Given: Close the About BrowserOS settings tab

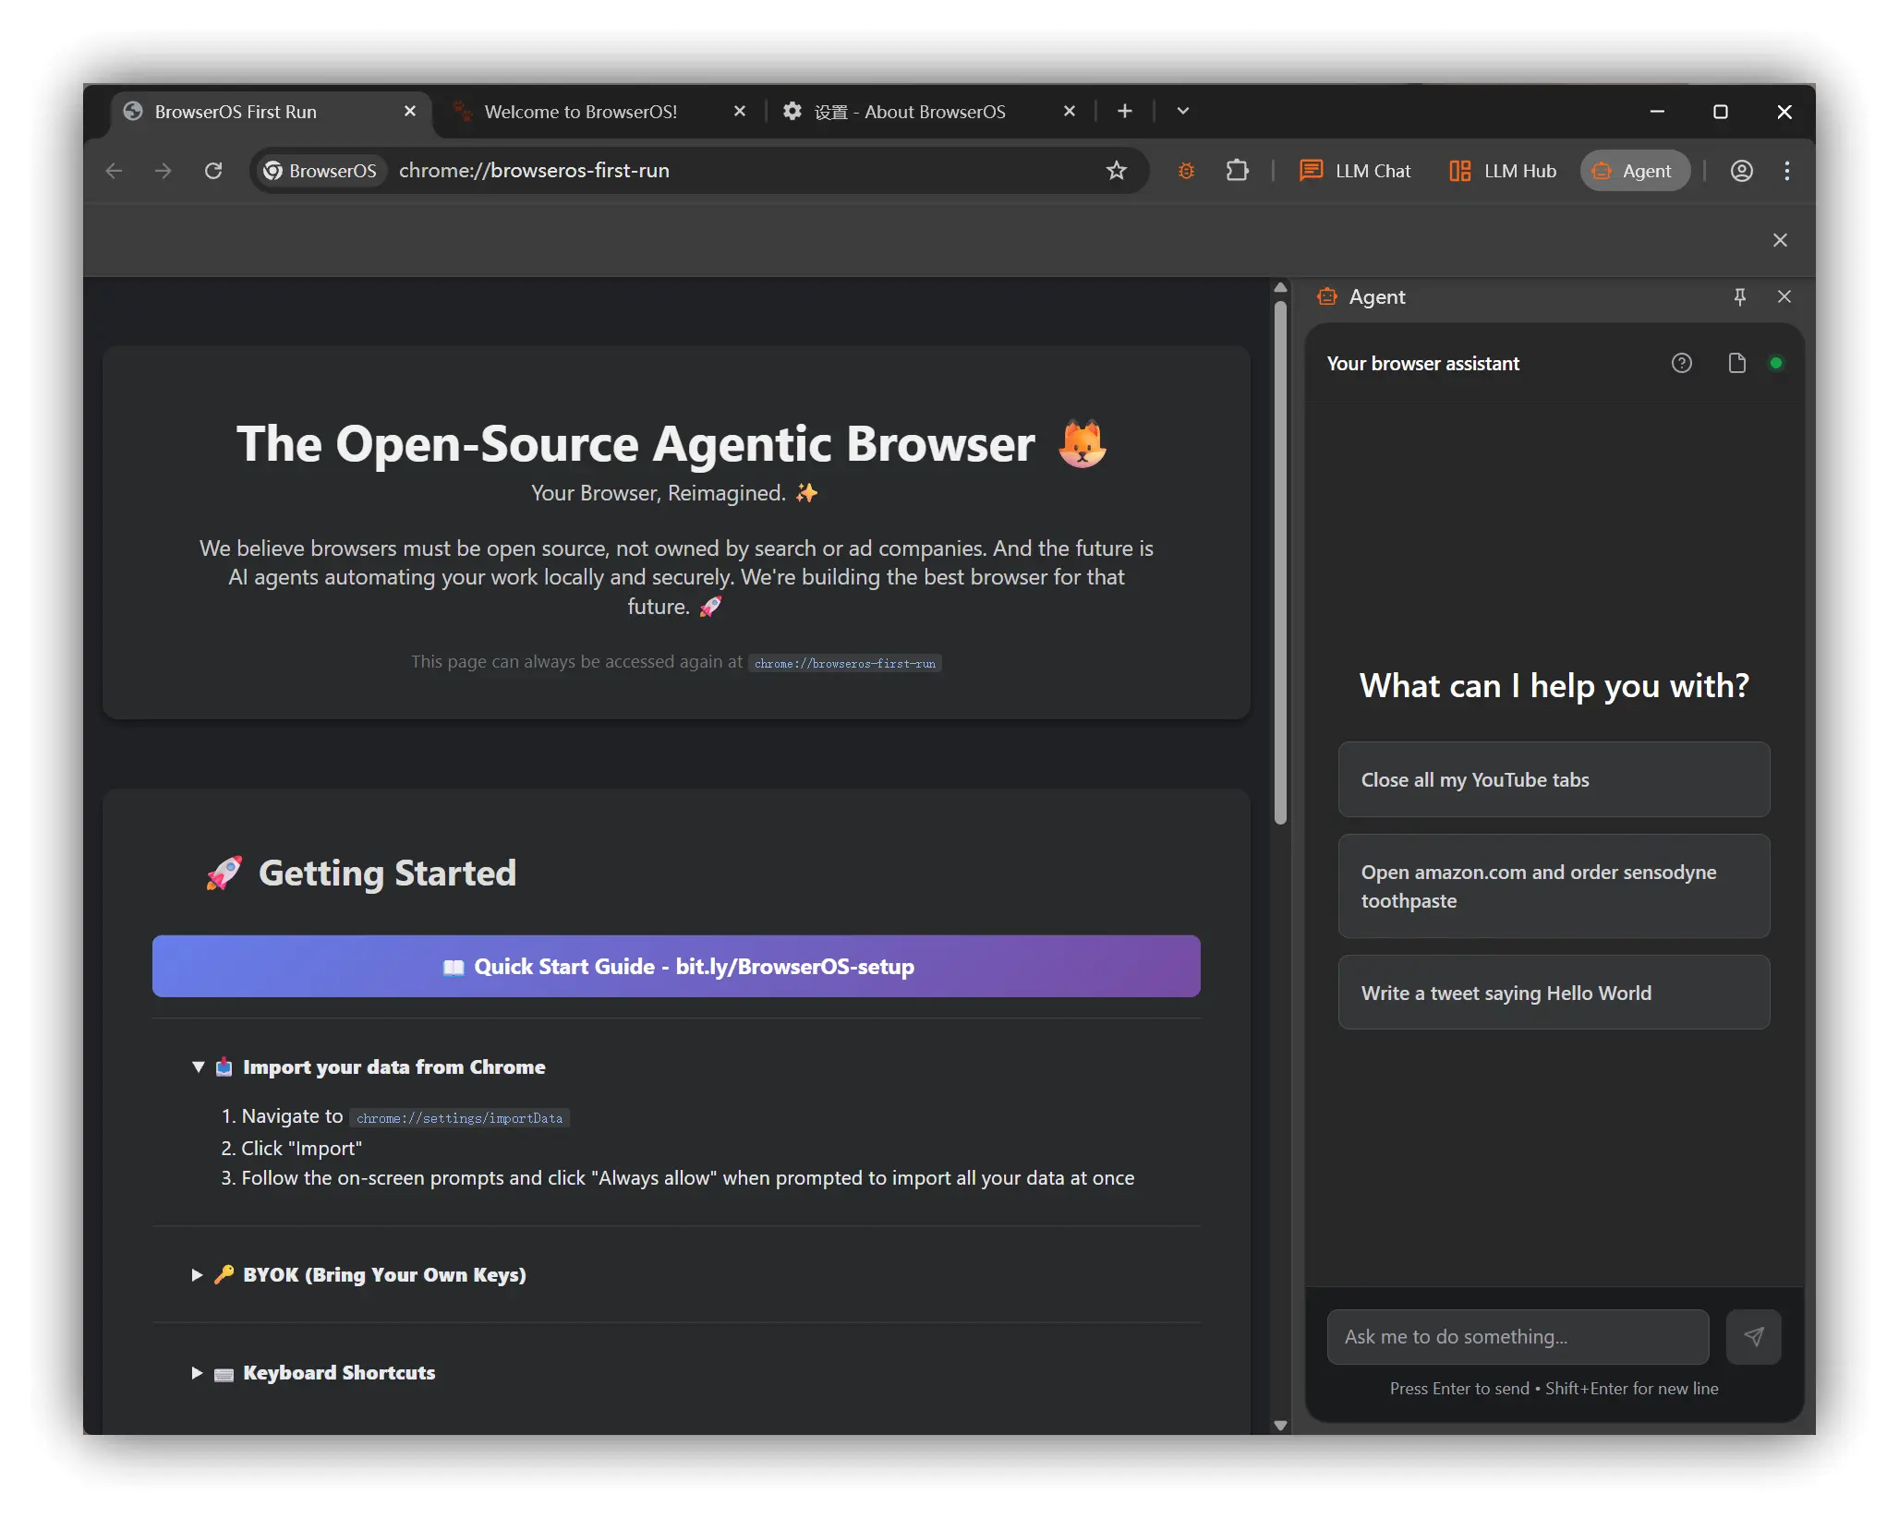Looking at the screenshot, I should tap(1070, 111).
